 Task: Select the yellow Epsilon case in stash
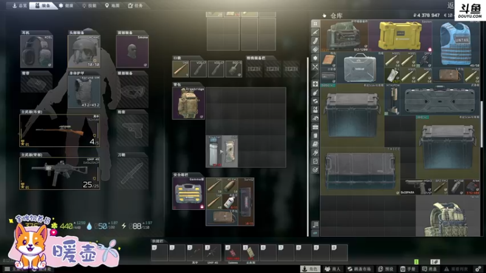[400, 36]
